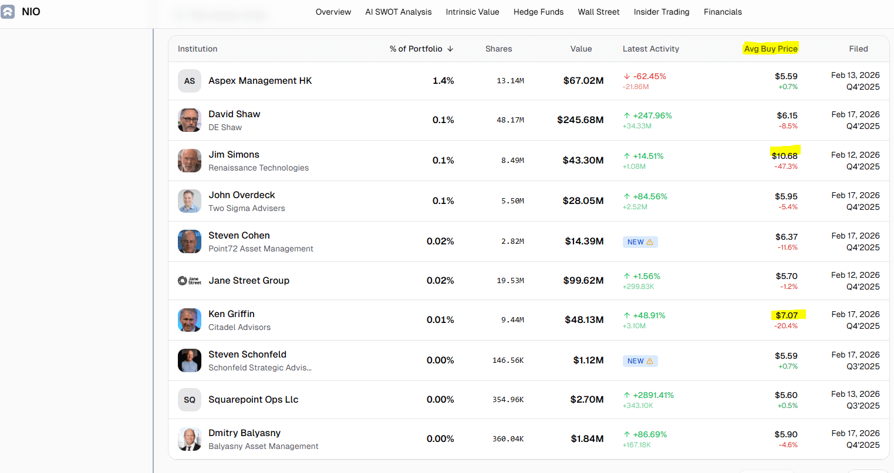Image resolution: width=894 pixels, height=473 pixels.
Task: Sort table by Value column header
Action: (x=581, y=49)
